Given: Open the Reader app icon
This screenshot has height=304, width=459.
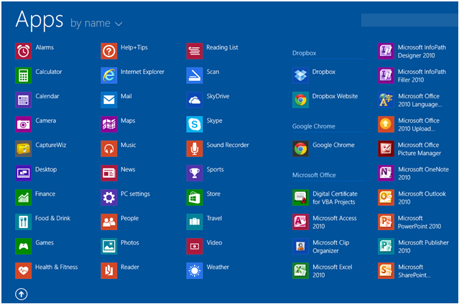Looking at the screenshot, I should (x=109, y=271).
